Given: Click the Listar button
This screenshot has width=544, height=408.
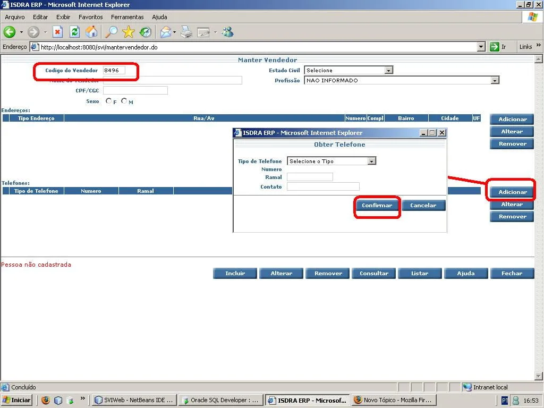Looking at the screenshot, I should click(420, 274).
